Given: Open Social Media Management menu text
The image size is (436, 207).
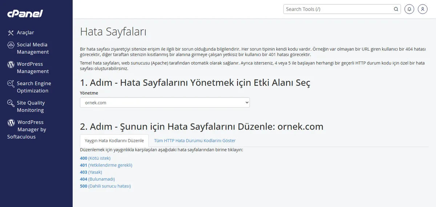Looking at the screenshot, I should [x=33, y=48].
